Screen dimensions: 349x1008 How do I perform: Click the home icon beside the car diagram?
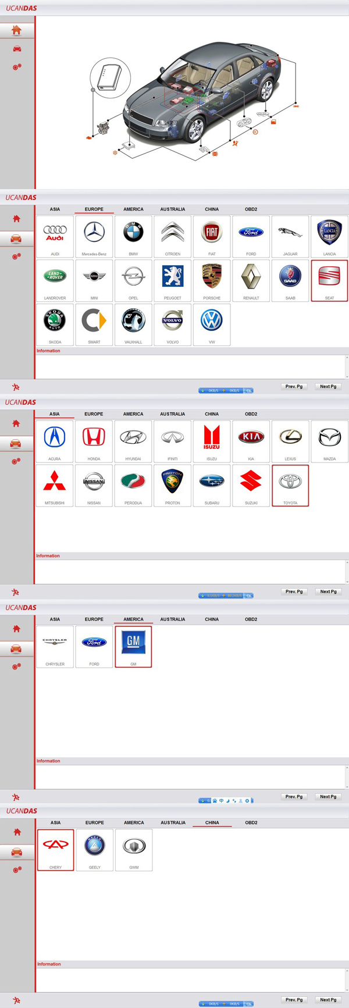click(x=16, y=30)
